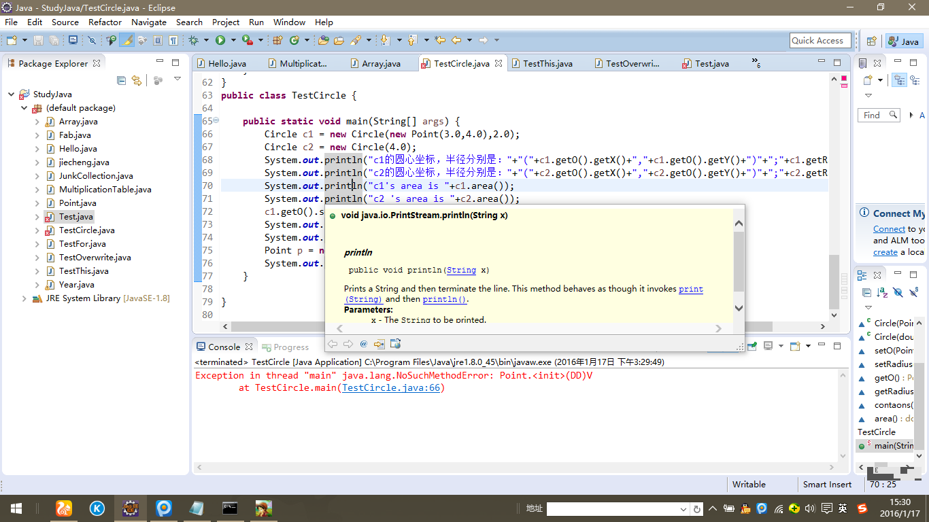Click the 'create' link in Mylyn panel
This screenshot has width=929, height=522.
885,252
